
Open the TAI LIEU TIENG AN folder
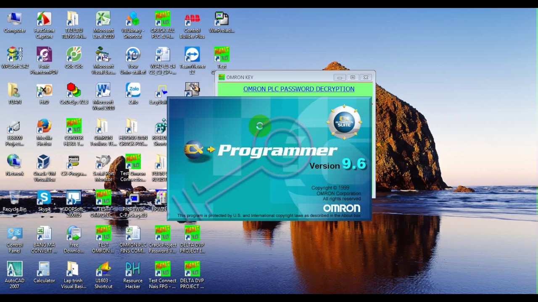(x=74, y=26)
